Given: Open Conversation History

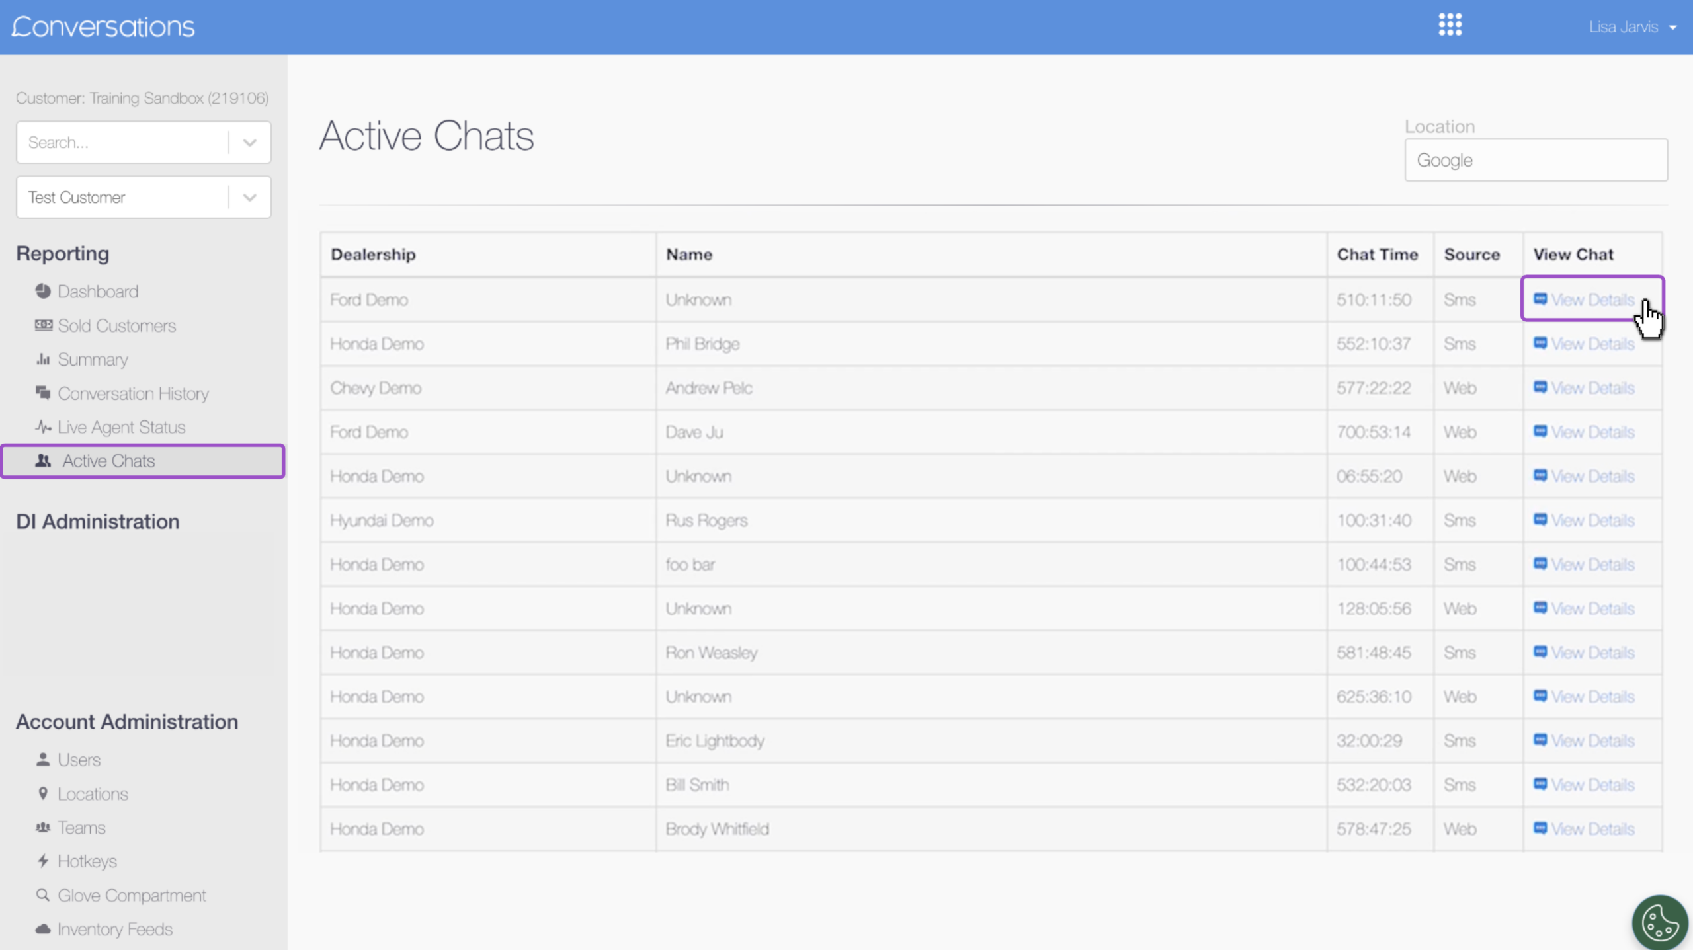Looking at the screenshot, I should coord(133,393).
